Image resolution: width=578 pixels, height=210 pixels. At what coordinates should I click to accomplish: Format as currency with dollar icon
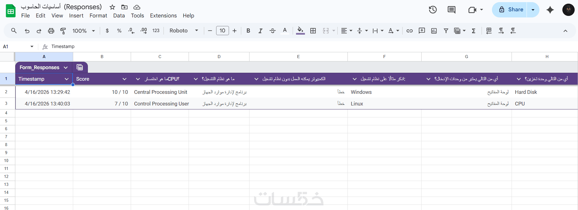click(x=107, y=31)
